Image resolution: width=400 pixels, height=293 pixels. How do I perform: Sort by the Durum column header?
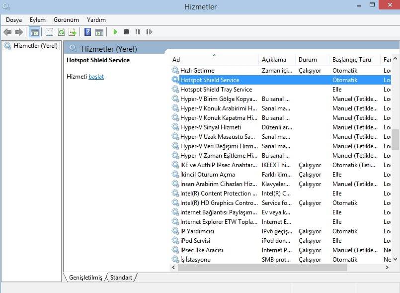(312, 60)
